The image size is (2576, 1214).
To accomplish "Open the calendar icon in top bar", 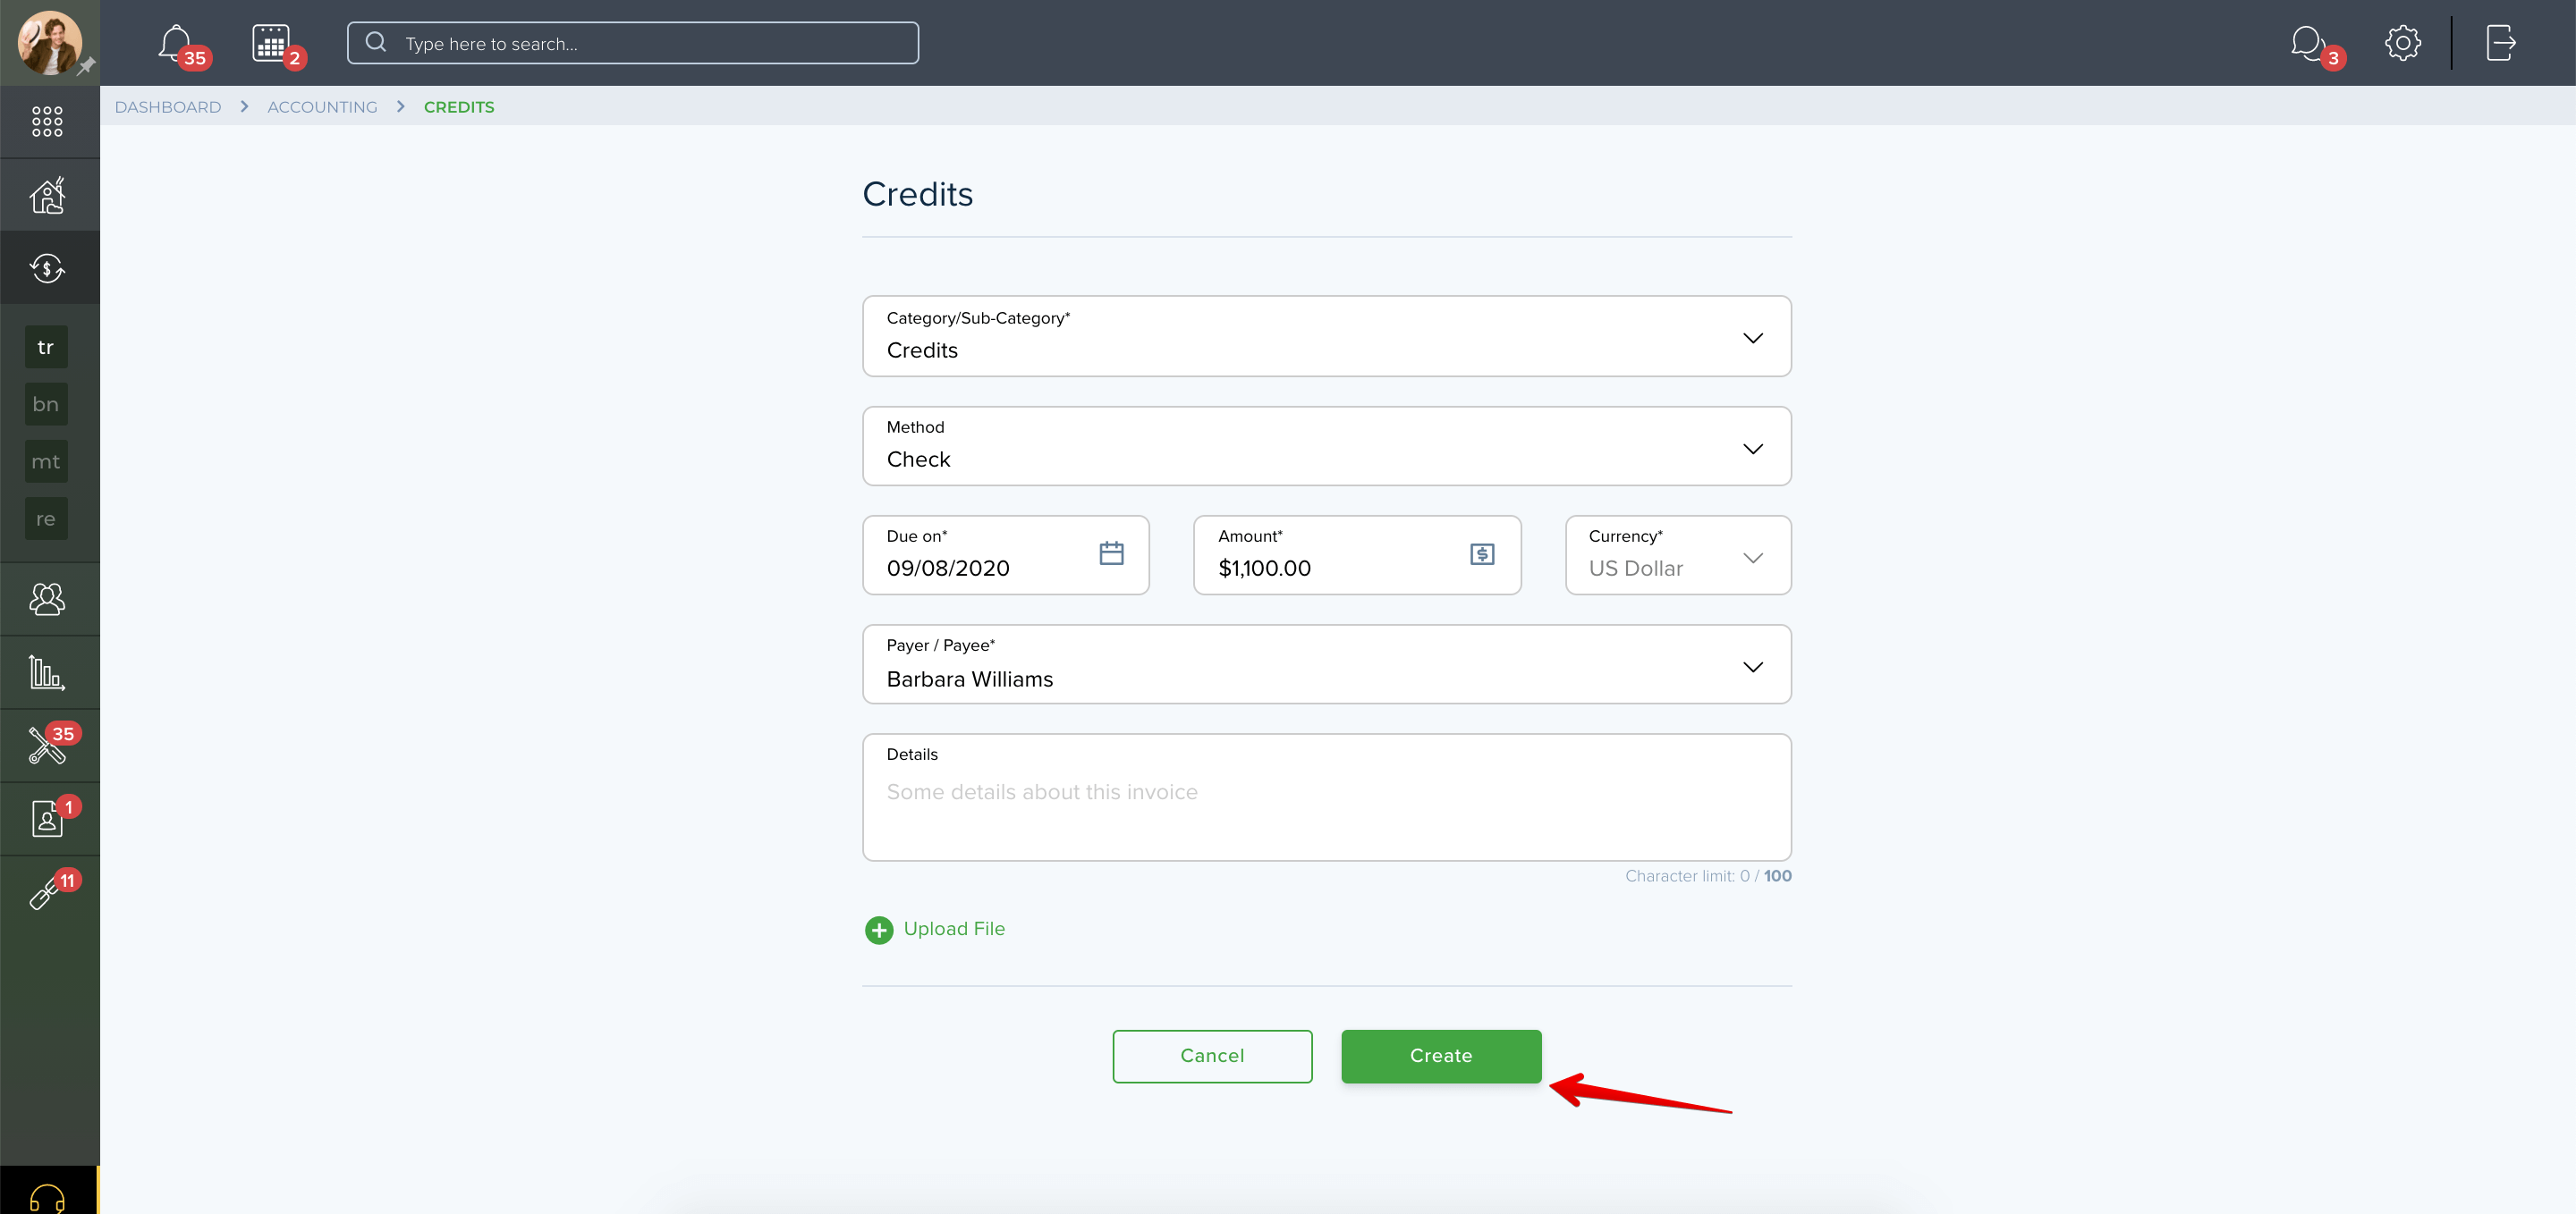I will pos(271,43).
